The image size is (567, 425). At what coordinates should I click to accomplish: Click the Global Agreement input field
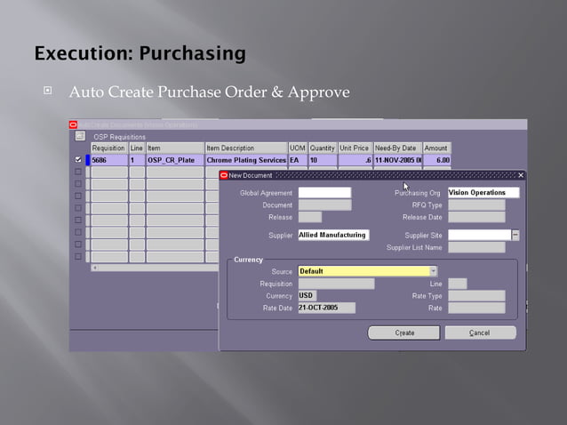tap(323, 193)
